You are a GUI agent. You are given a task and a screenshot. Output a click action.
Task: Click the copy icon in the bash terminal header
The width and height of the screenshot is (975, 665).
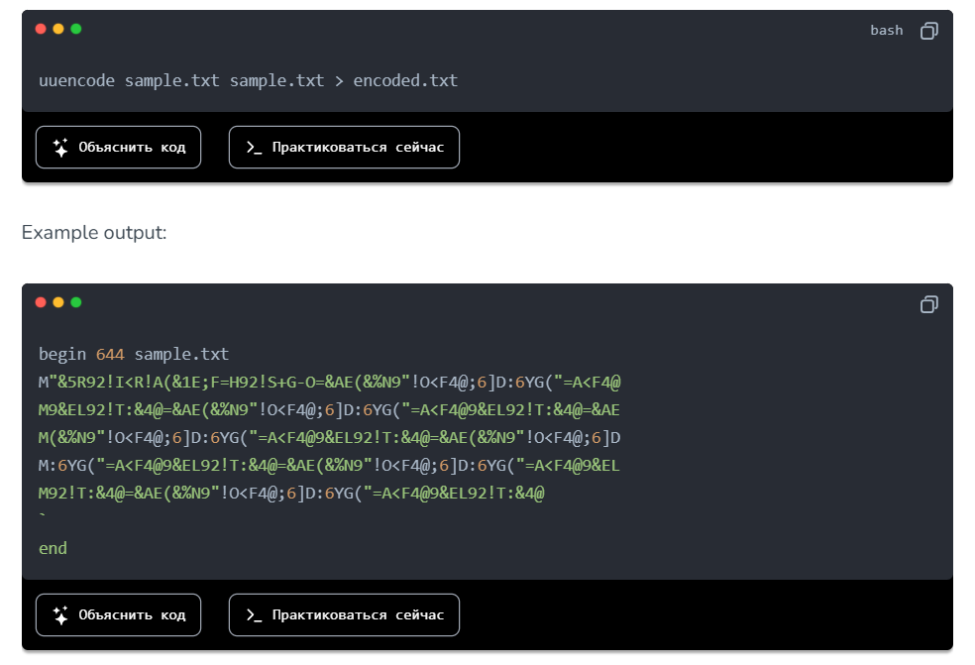[928, 31]
